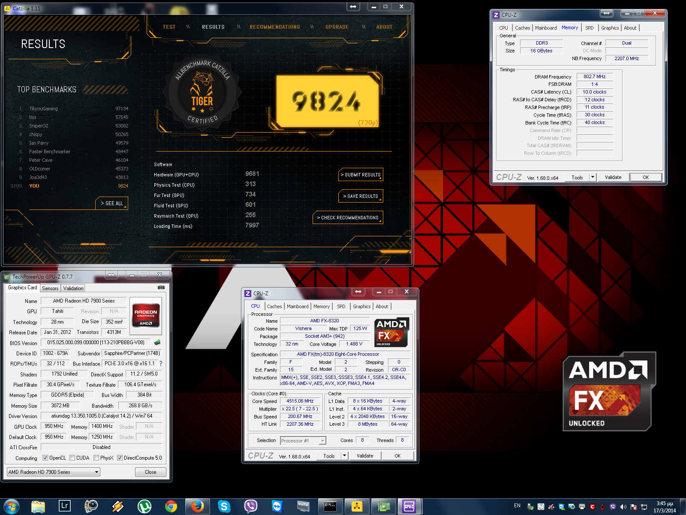The height and width of the screenshot is (515, 686).
Task: Click SEE ALL under top benchmarks
Action: (111, 203)
